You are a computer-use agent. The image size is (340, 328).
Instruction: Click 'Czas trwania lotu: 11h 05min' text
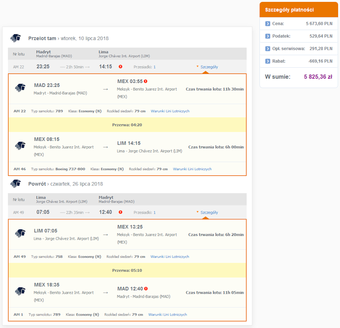tap(215, 292)
